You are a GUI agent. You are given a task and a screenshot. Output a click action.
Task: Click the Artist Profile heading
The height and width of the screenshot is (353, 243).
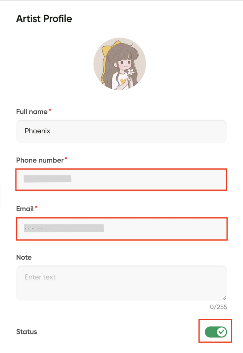point(44,19)
